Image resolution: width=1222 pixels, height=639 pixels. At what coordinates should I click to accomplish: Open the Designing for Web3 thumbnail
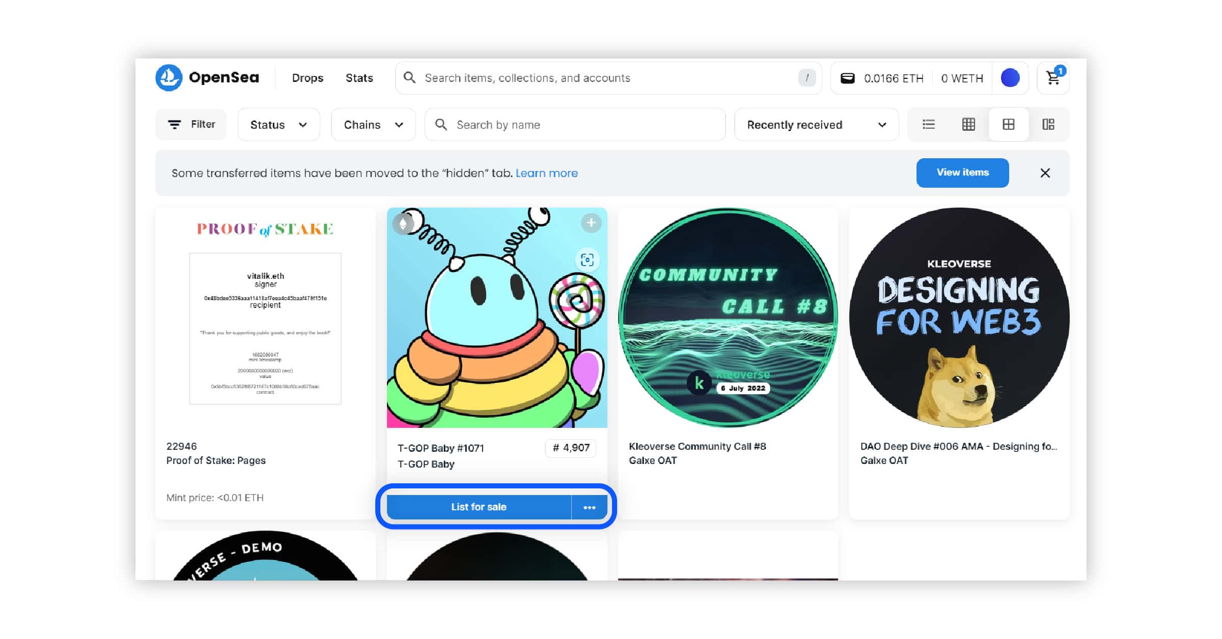click(x=959, y=317)
